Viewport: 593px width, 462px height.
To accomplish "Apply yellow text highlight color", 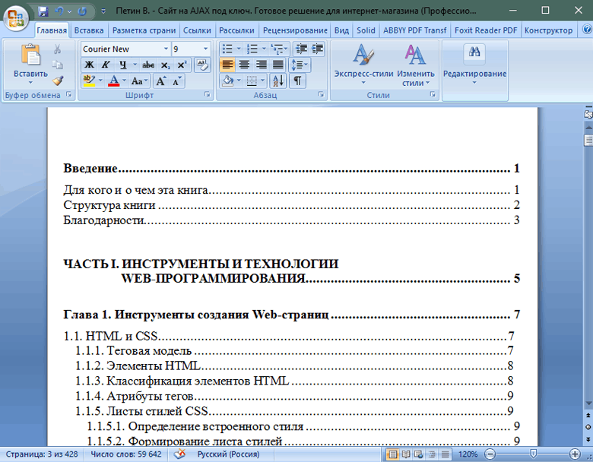I will click(89, 81).
